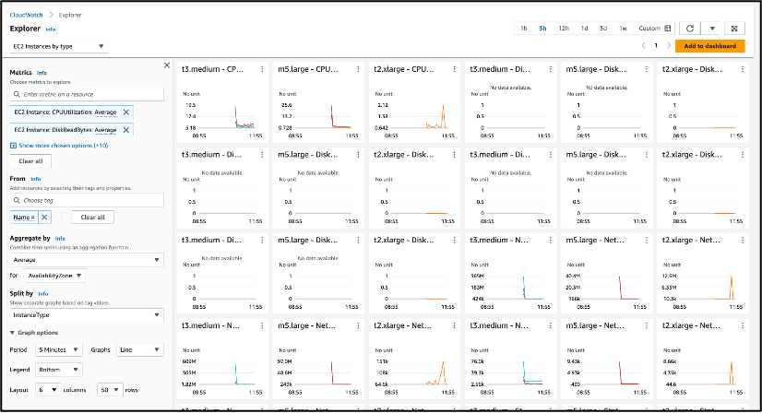Go to the next page of graphs
This screenshot has height=413, width=762.
[x=668, y=45]
